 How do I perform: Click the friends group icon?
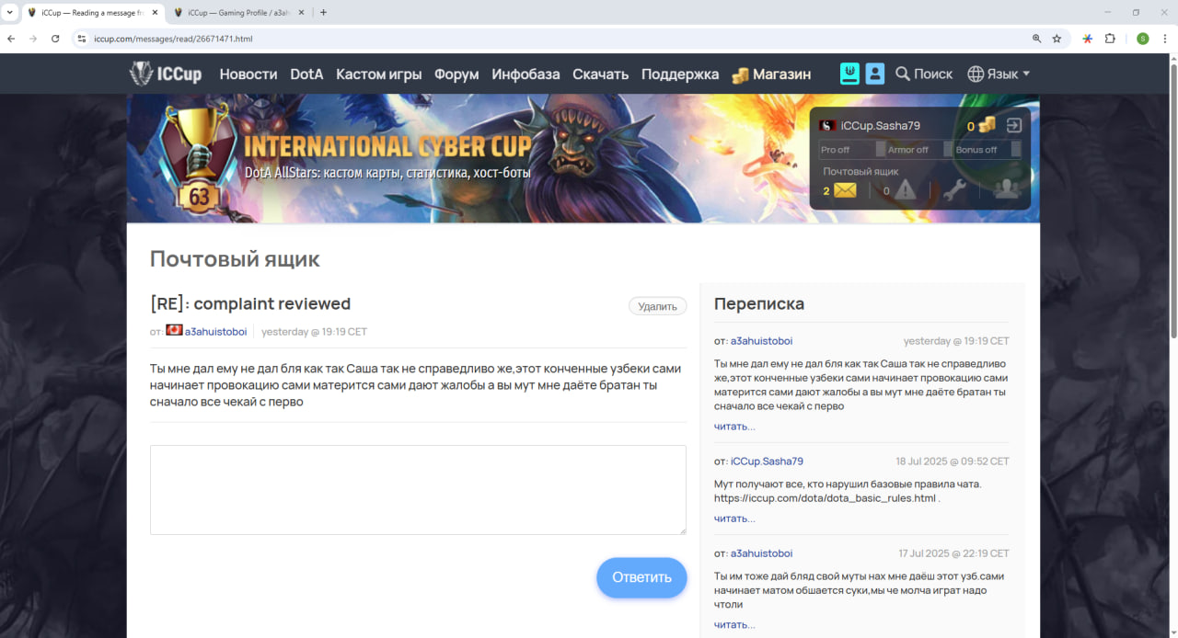tap(1006, 189)
